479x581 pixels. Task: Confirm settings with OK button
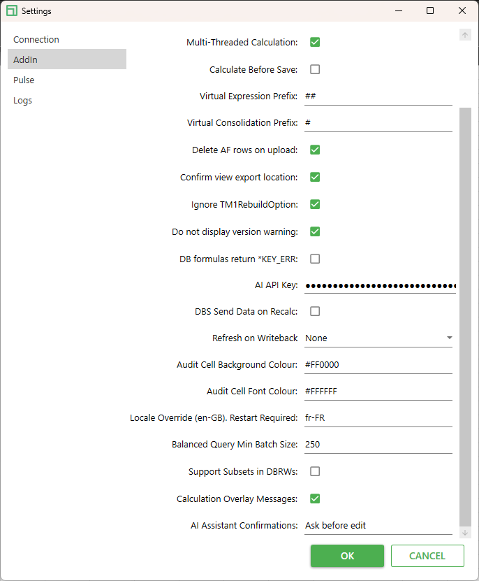347,556
